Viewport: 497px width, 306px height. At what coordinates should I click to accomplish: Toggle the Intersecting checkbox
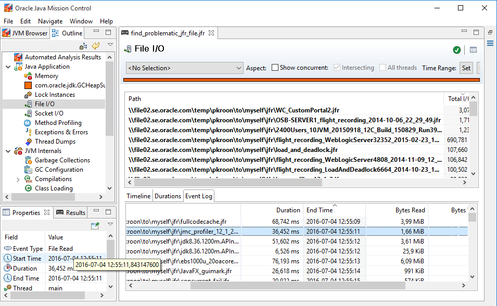click(x=337, y=68)
